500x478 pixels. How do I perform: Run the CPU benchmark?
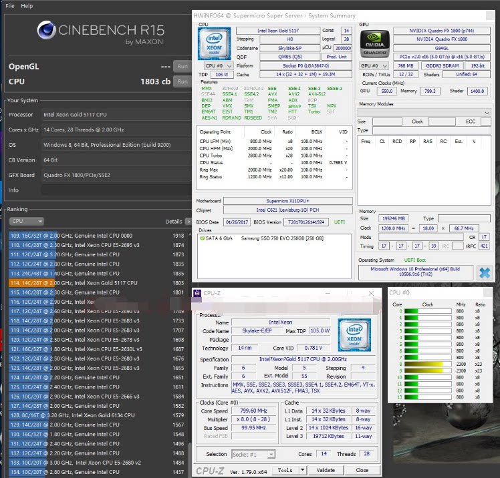[182, 81]
